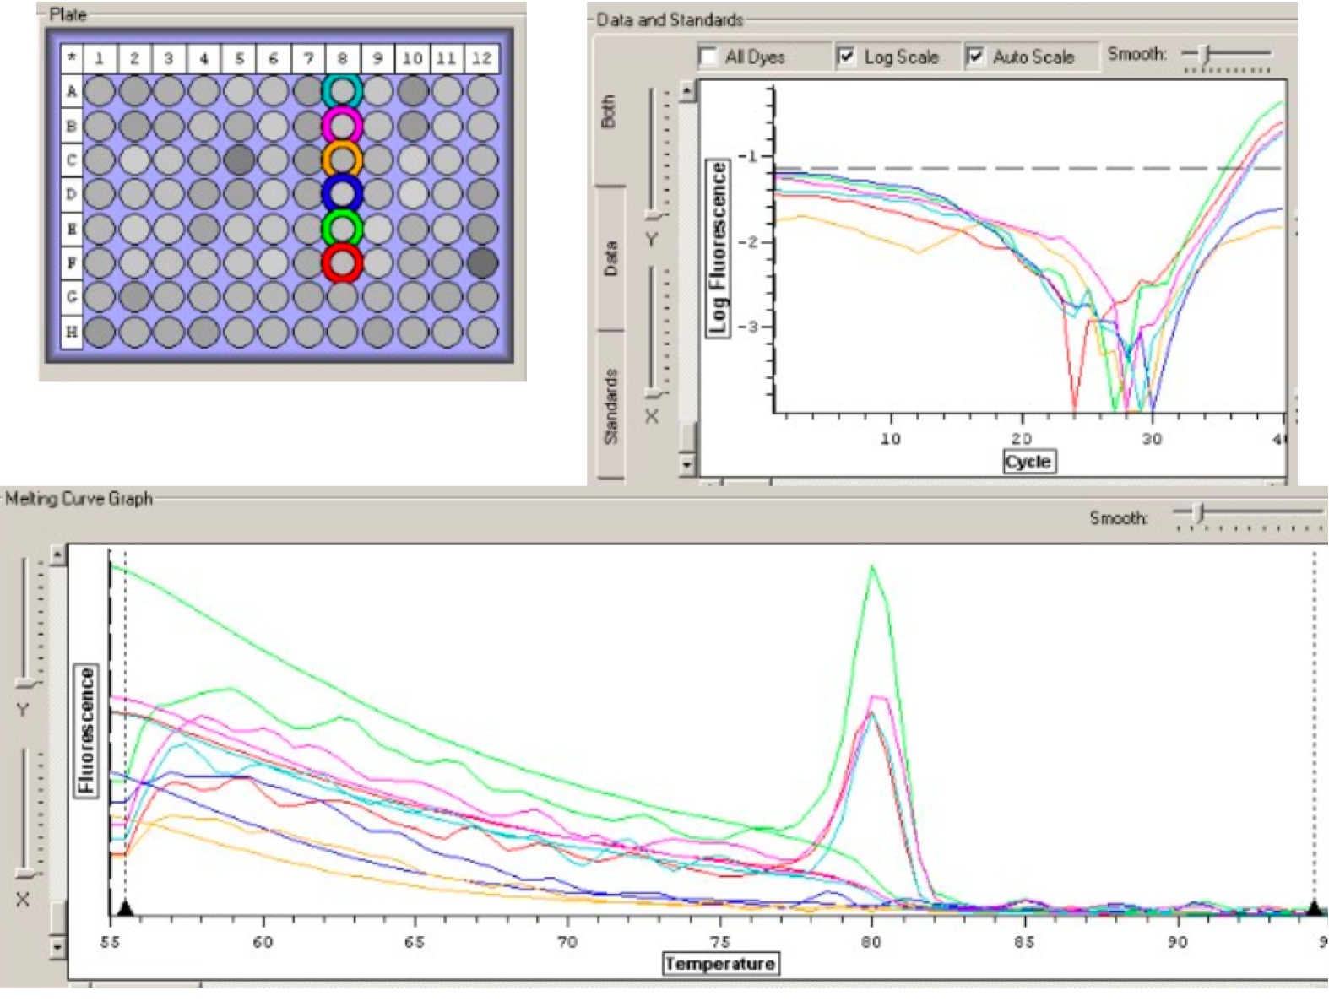Select well C8 with orange ring
Image resolution: width=1329 pixels, height=1001 pixels.
342,160
